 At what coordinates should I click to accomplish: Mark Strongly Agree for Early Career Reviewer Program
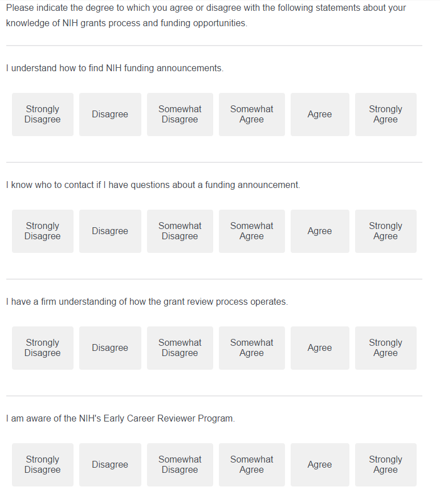click(385, 465)
